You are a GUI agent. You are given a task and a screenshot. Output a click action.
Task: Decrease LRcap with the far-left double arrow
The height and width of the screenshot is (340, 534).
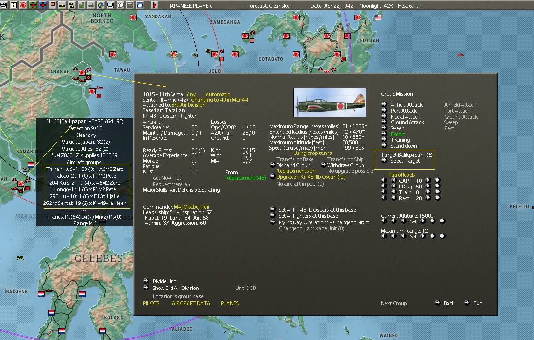click(x=384, y=186)
